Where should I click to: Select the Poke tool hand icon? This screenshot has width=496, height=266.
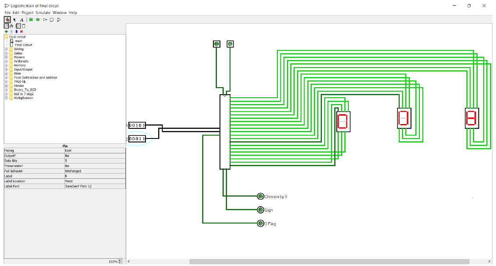click(7, 20)
